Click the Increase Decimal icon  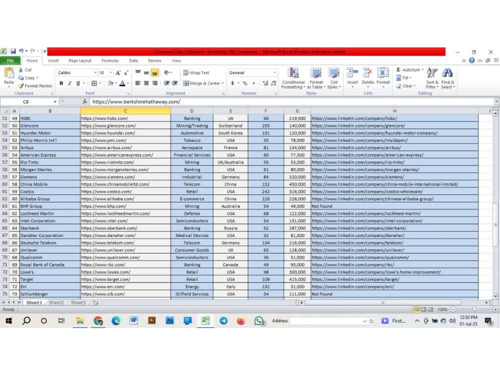(265, 83)
